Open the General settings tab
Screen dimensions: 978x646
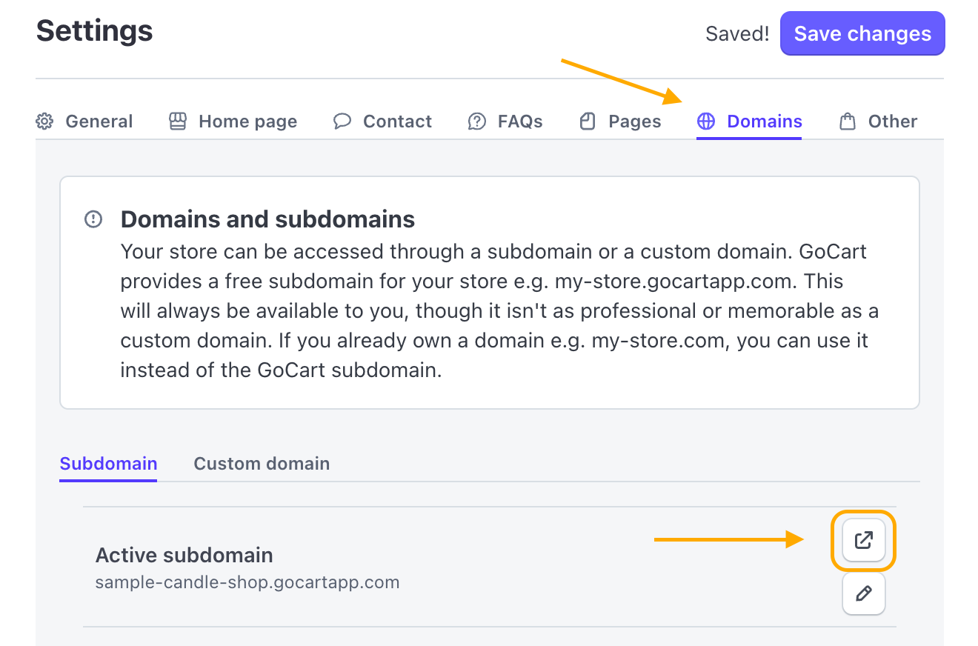click(99, 121)
